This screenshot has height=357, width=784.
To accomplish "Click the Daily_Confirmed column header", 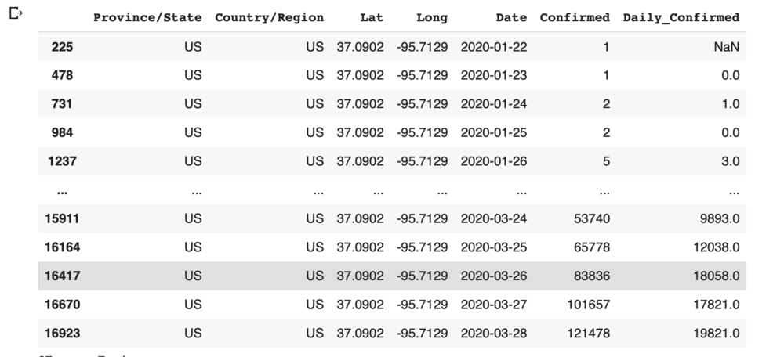I will [x=681, y=17].
